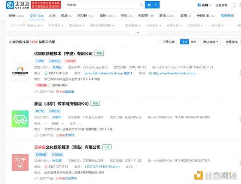Image resolution: width=241 pixels, height=184 pixels.
Task: Click the phone icon beside 18611781920
Action: click(x=46, y=74)
